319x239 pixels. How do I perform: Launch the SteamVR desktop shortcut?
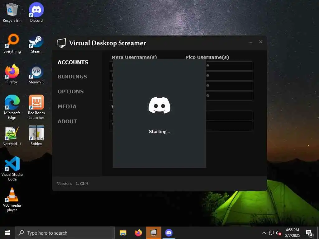pyautogui.click(x=36, y=74)
